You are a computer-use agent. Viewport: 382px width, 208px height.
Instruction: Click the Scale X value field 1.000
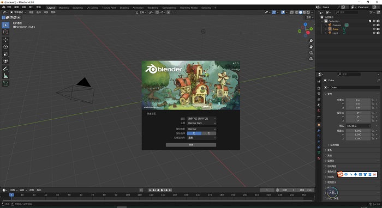click(x=358, y=131)
